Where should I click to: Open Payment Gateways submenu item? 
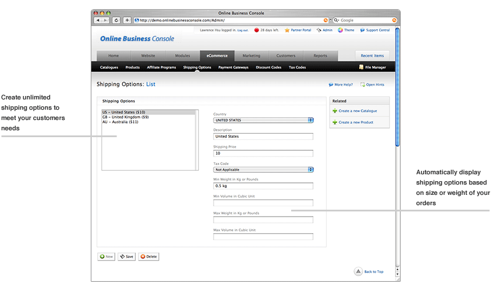pos(233,67)
